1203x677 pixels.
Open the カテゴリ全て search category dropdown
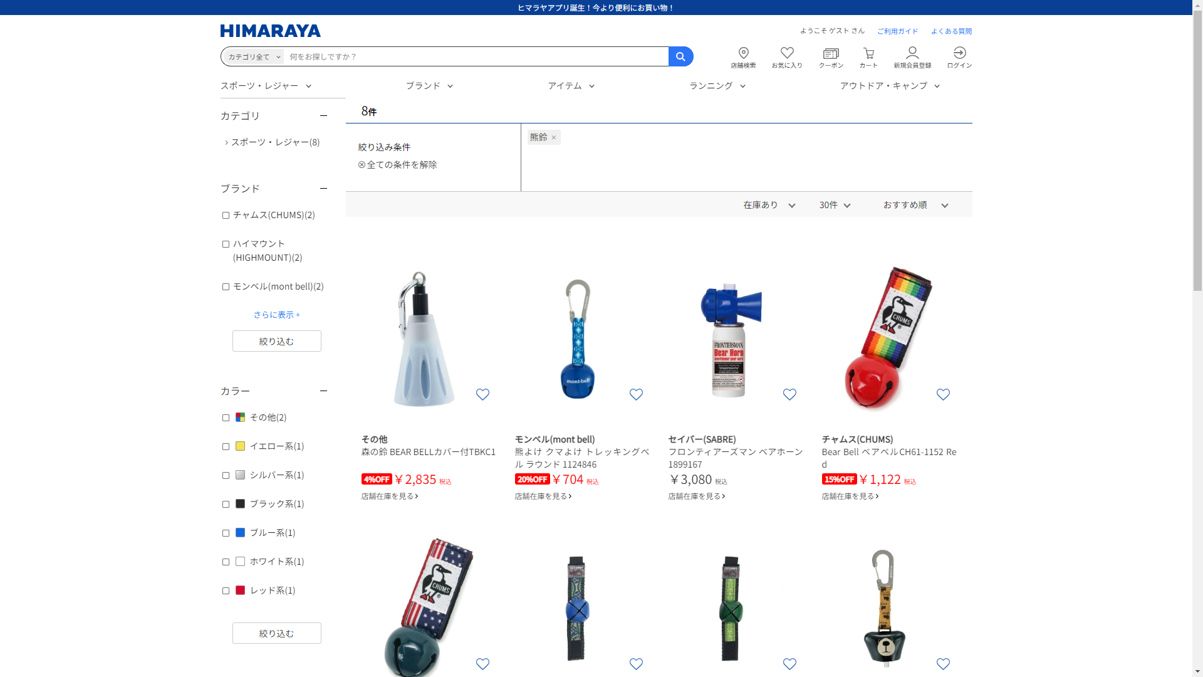pos(254,56)
